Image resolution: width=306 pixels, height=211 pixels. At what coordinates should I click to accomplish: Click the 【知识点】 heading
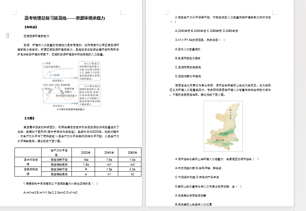coord(31,27)
